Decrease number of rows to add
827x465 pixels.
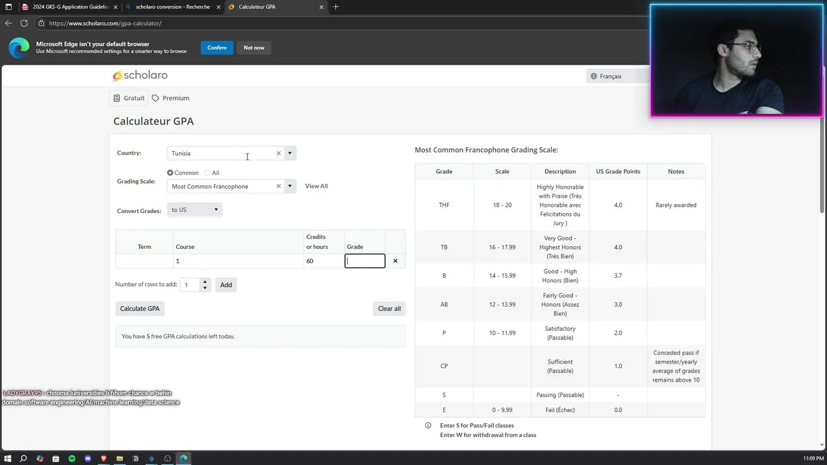coord(205,288)
